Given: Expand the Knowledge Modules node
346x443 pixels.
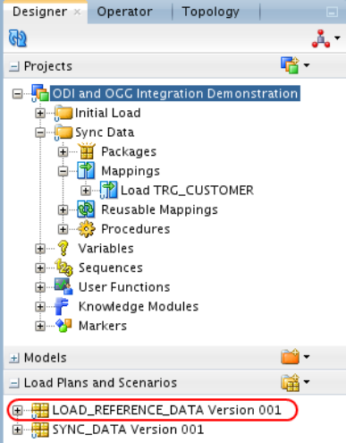Looking at the screenshot, I should (40, 307).
